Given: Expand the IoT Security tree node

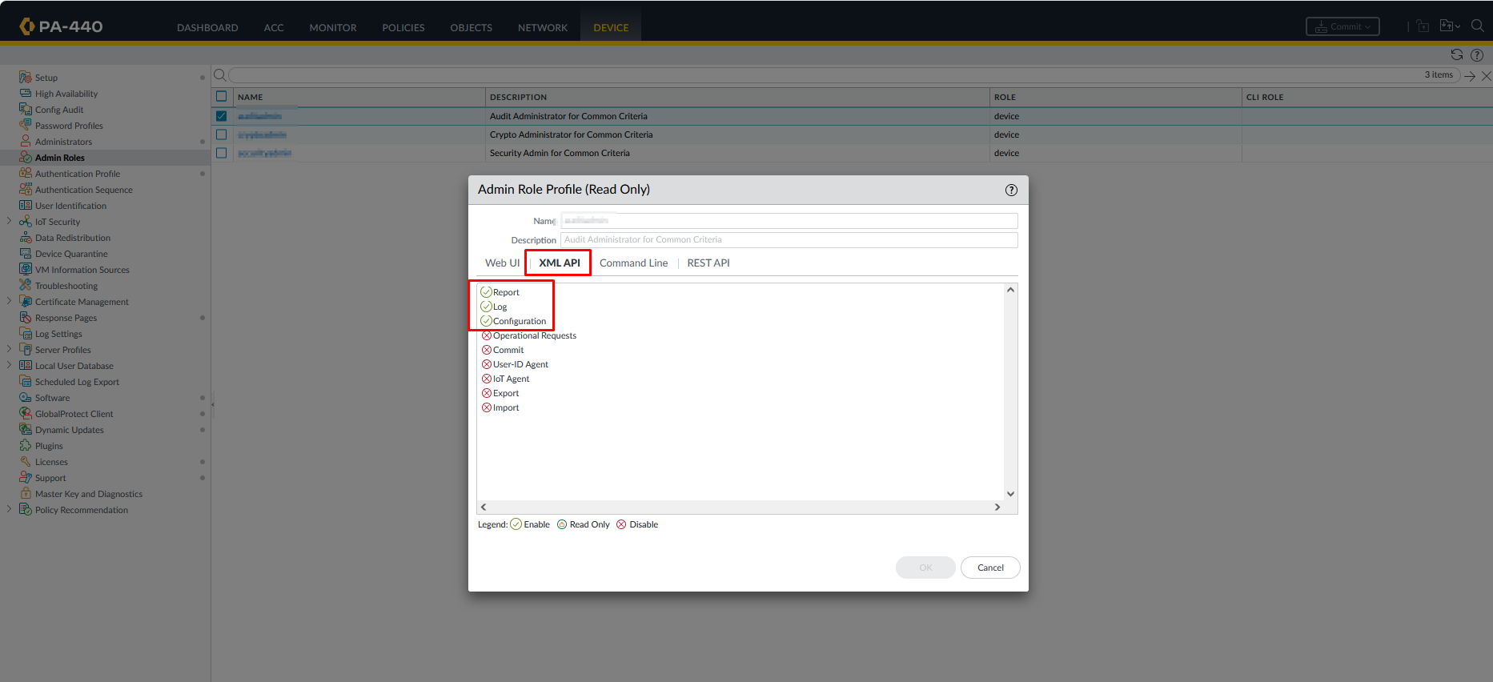Looking at the screenshot, I should [9, 221].
